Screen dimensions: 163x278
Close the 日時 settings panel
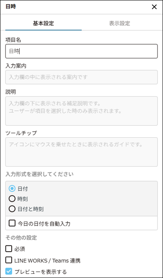coord(154,7)
